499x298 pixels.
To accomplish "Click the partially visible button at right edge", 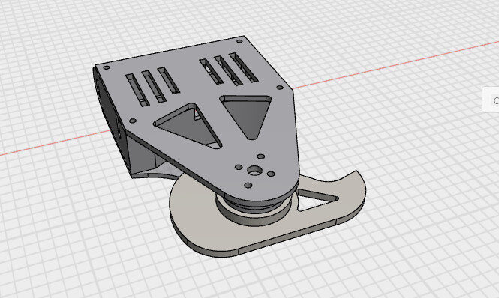I will (491, 100).
